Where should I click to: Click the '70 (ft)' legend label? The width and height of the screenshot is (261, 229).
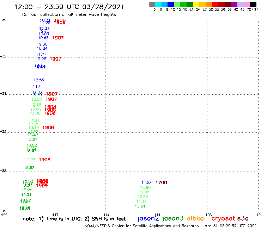tap(252, 10)
